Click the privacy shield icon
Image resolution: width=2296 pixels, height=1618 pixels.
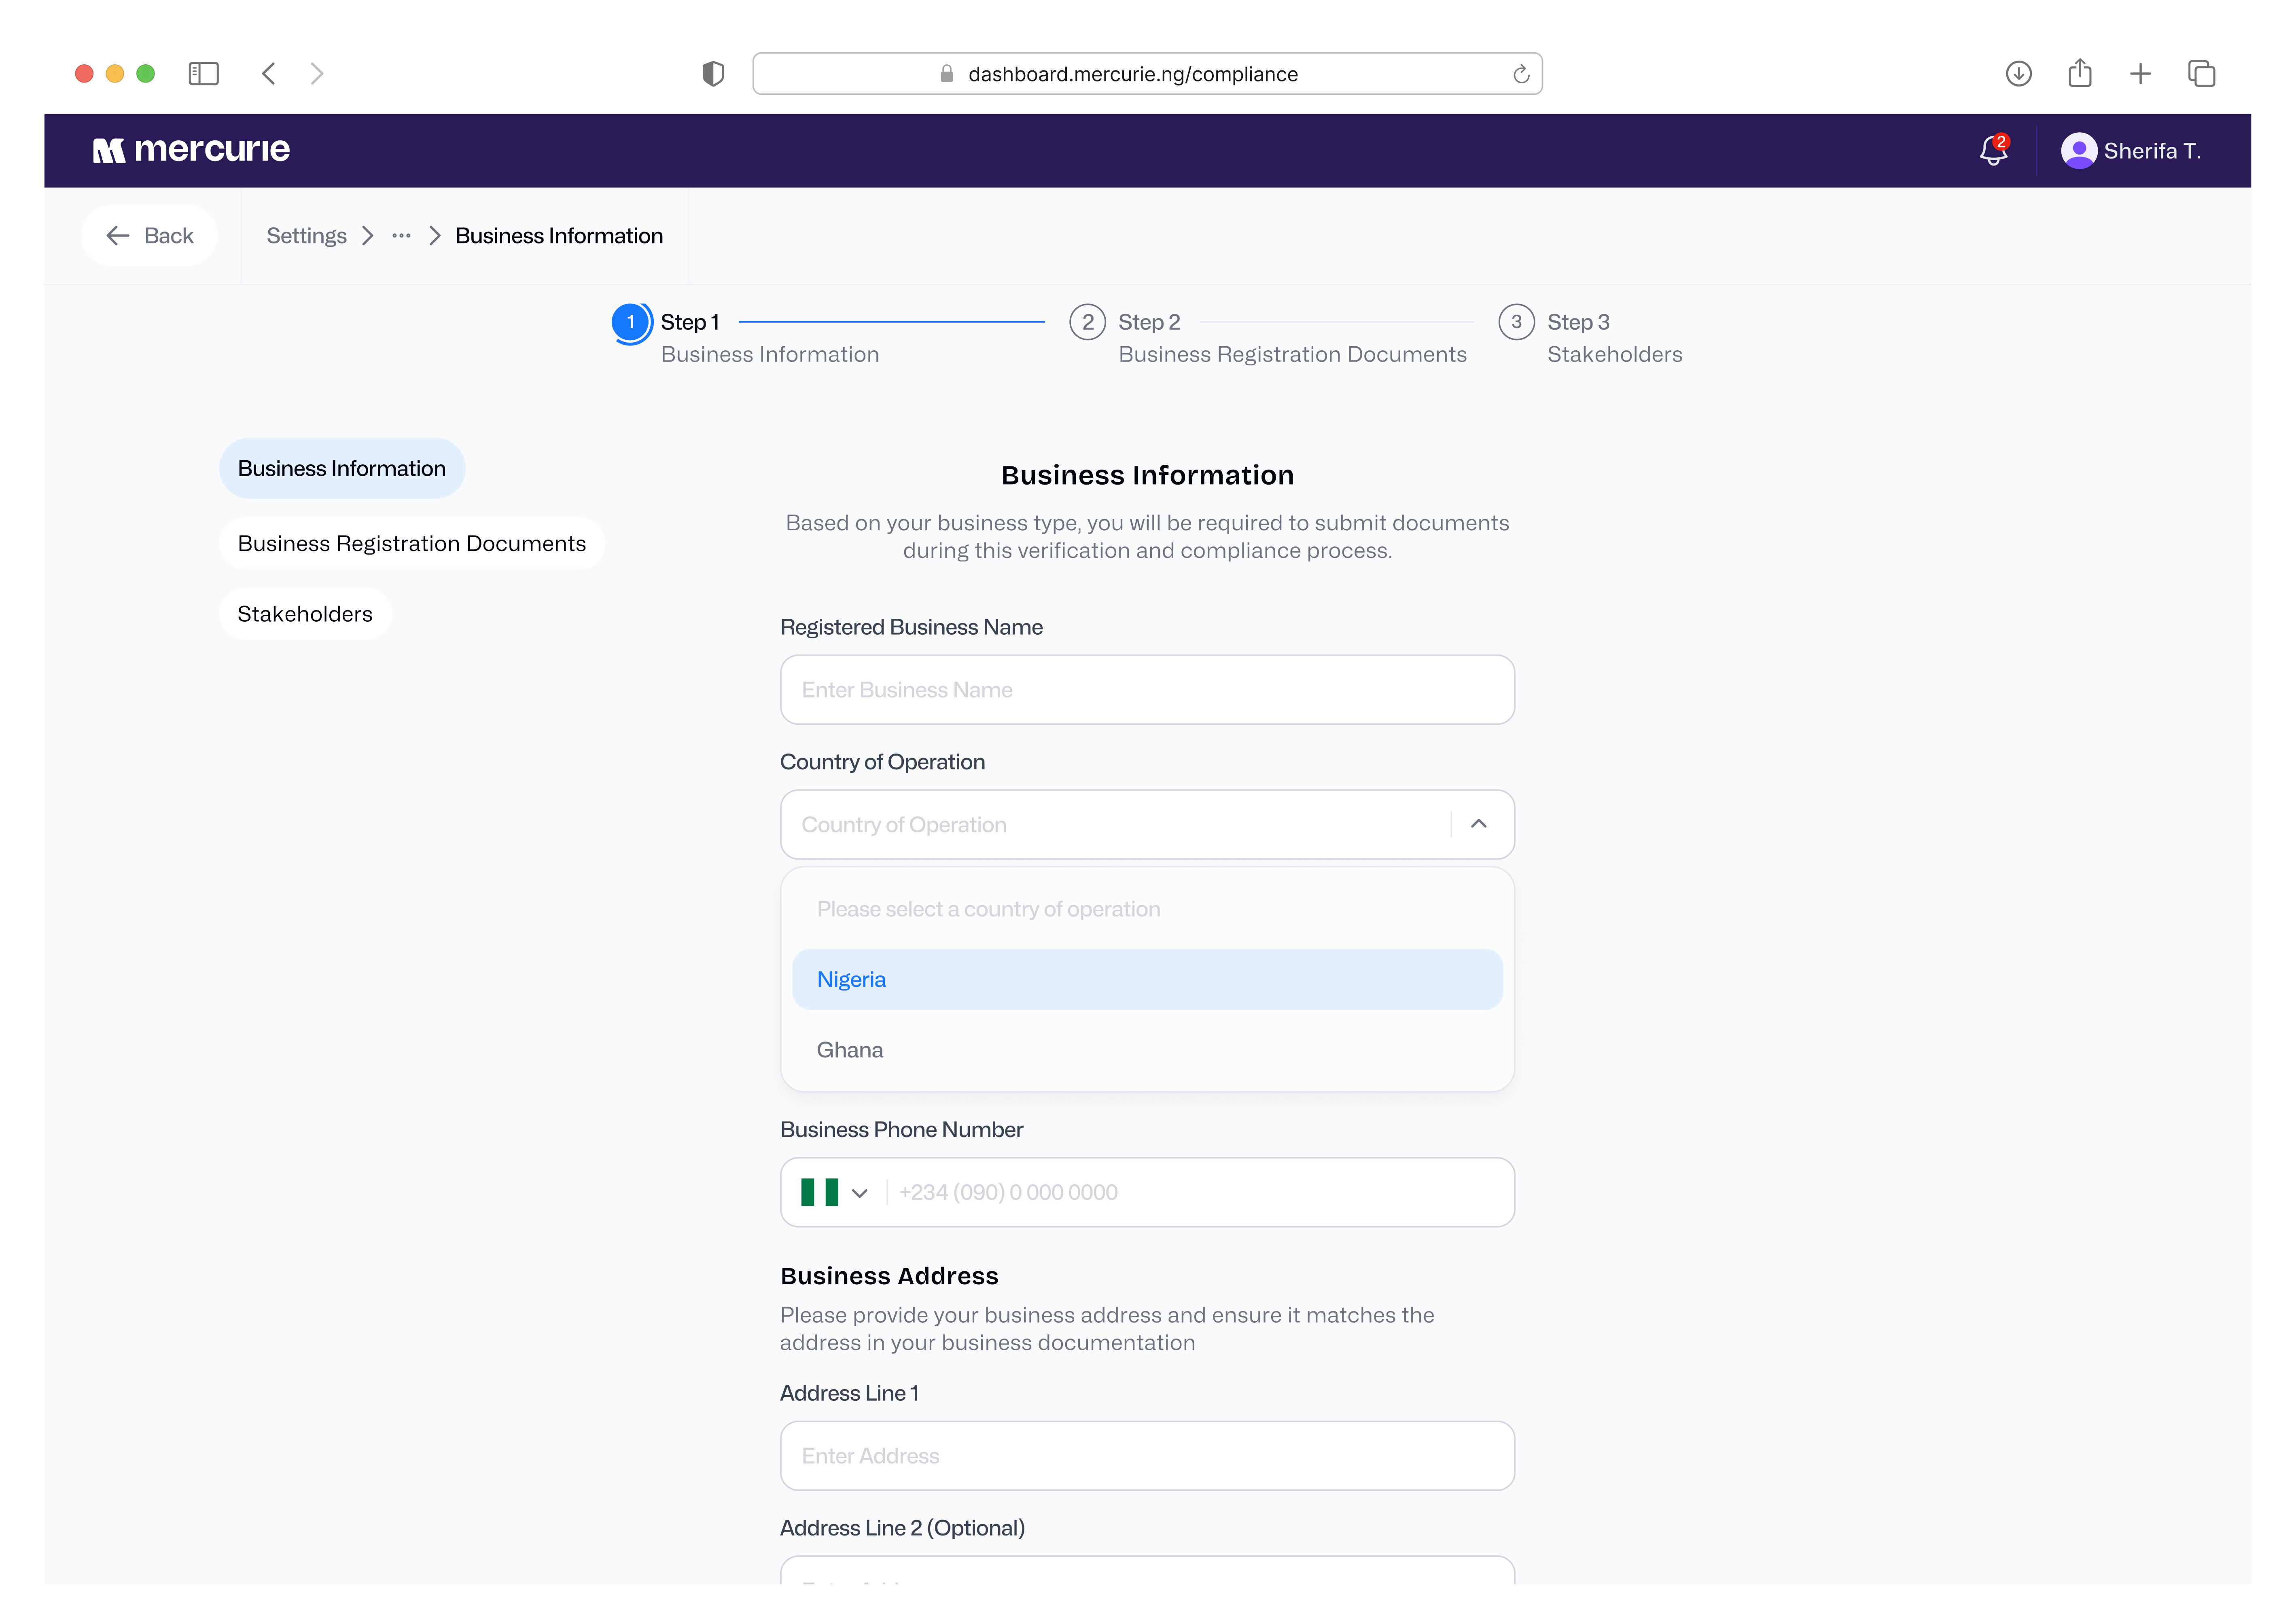point(713,74)
